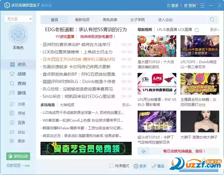Click the 签到 check-in icon
Image resolution: width=224 pixels, height=175 pixels.
click(x=186, y=6)
